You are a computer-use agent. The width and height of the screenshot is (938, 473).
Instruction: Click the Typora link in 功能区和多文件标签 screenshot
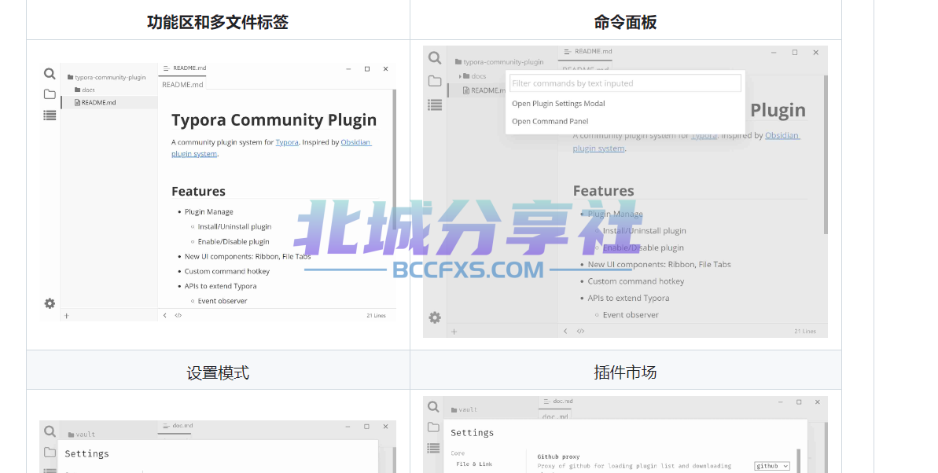pos(287,142)
